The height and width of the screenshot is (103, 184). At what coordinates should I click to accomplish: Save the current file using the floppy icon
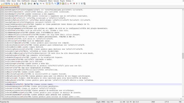point(6,4)
